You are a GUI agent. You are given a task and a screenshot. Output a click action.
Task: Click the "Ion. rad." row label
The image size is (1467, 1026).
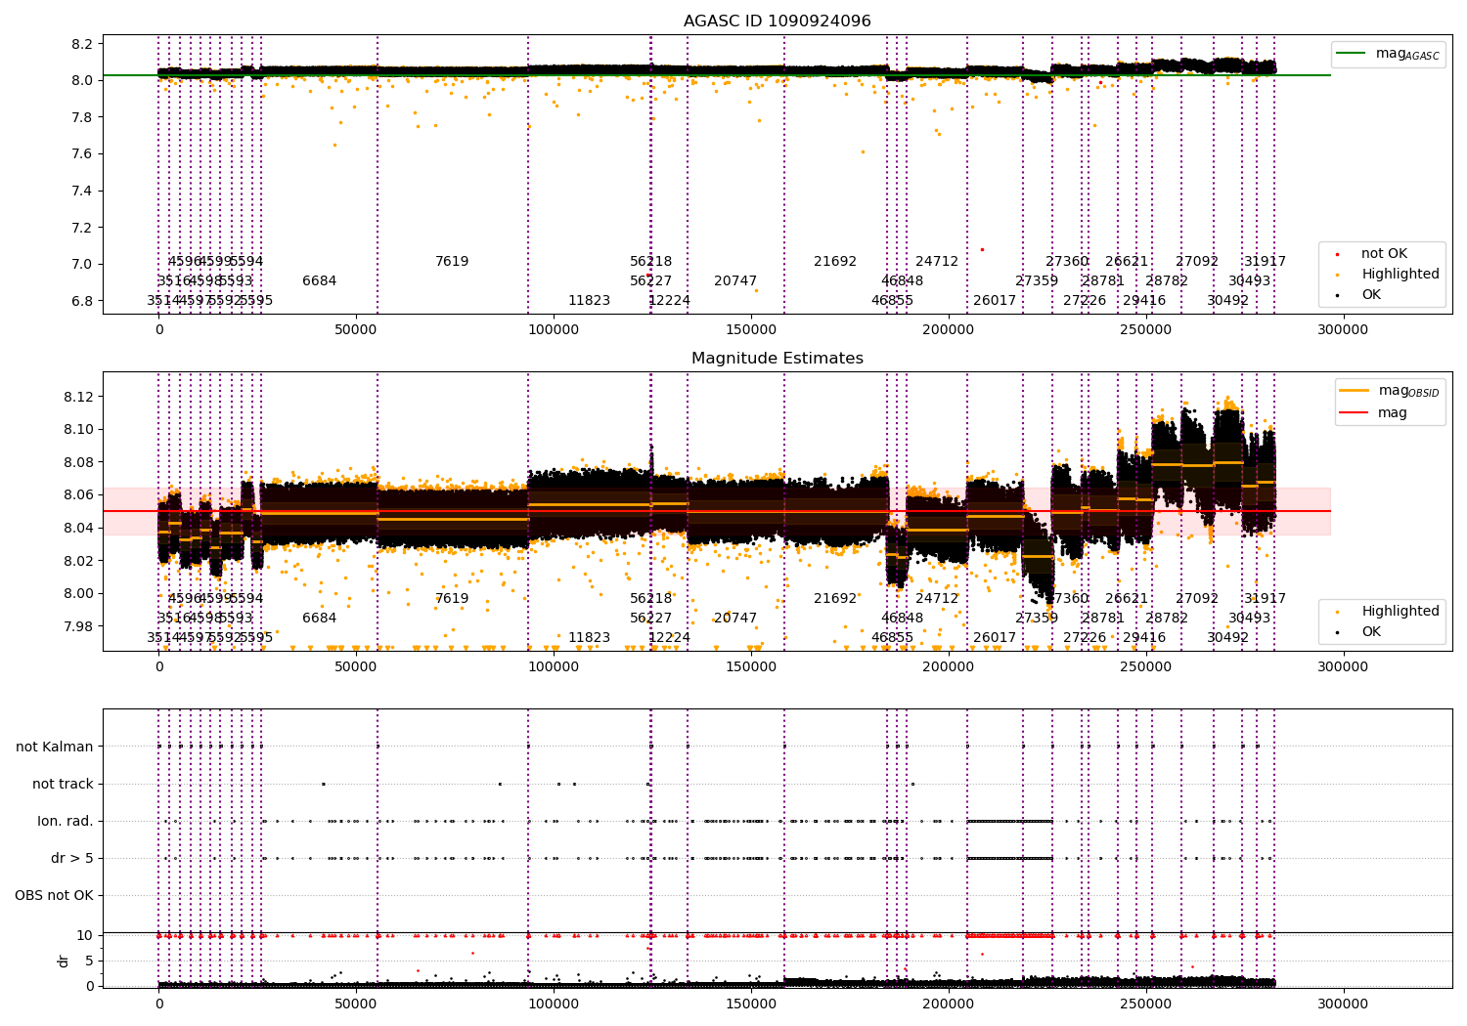point(66,822)
